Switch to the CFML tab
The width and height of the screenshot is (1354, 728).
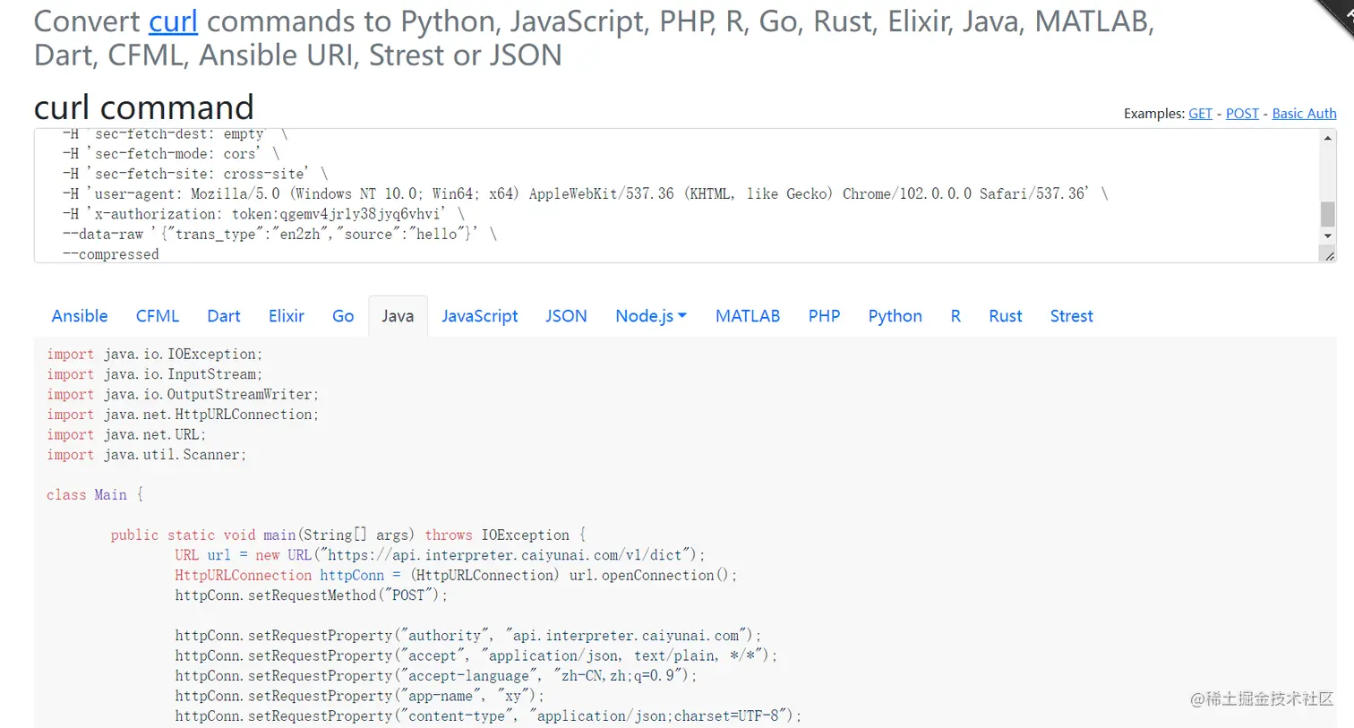click(158, 316)
